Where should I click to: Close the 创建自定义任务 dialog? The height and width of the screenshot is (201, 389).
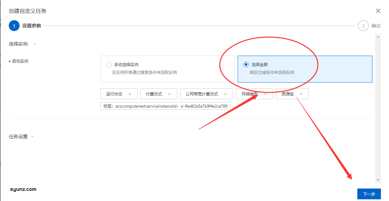pyautogui.click(x=378, y=11)
